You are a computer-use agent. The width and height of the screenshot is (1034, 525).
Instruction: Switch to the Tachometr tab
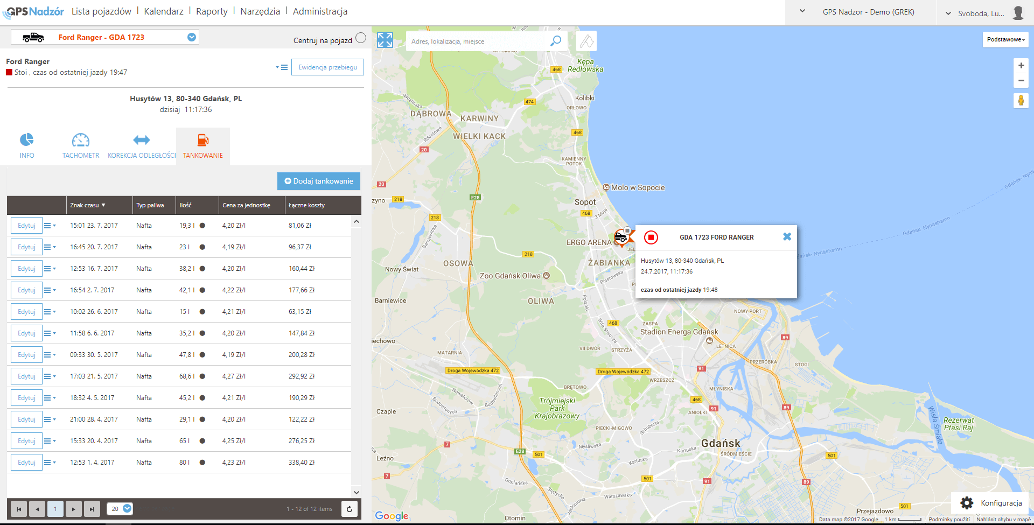coord(81,146)
